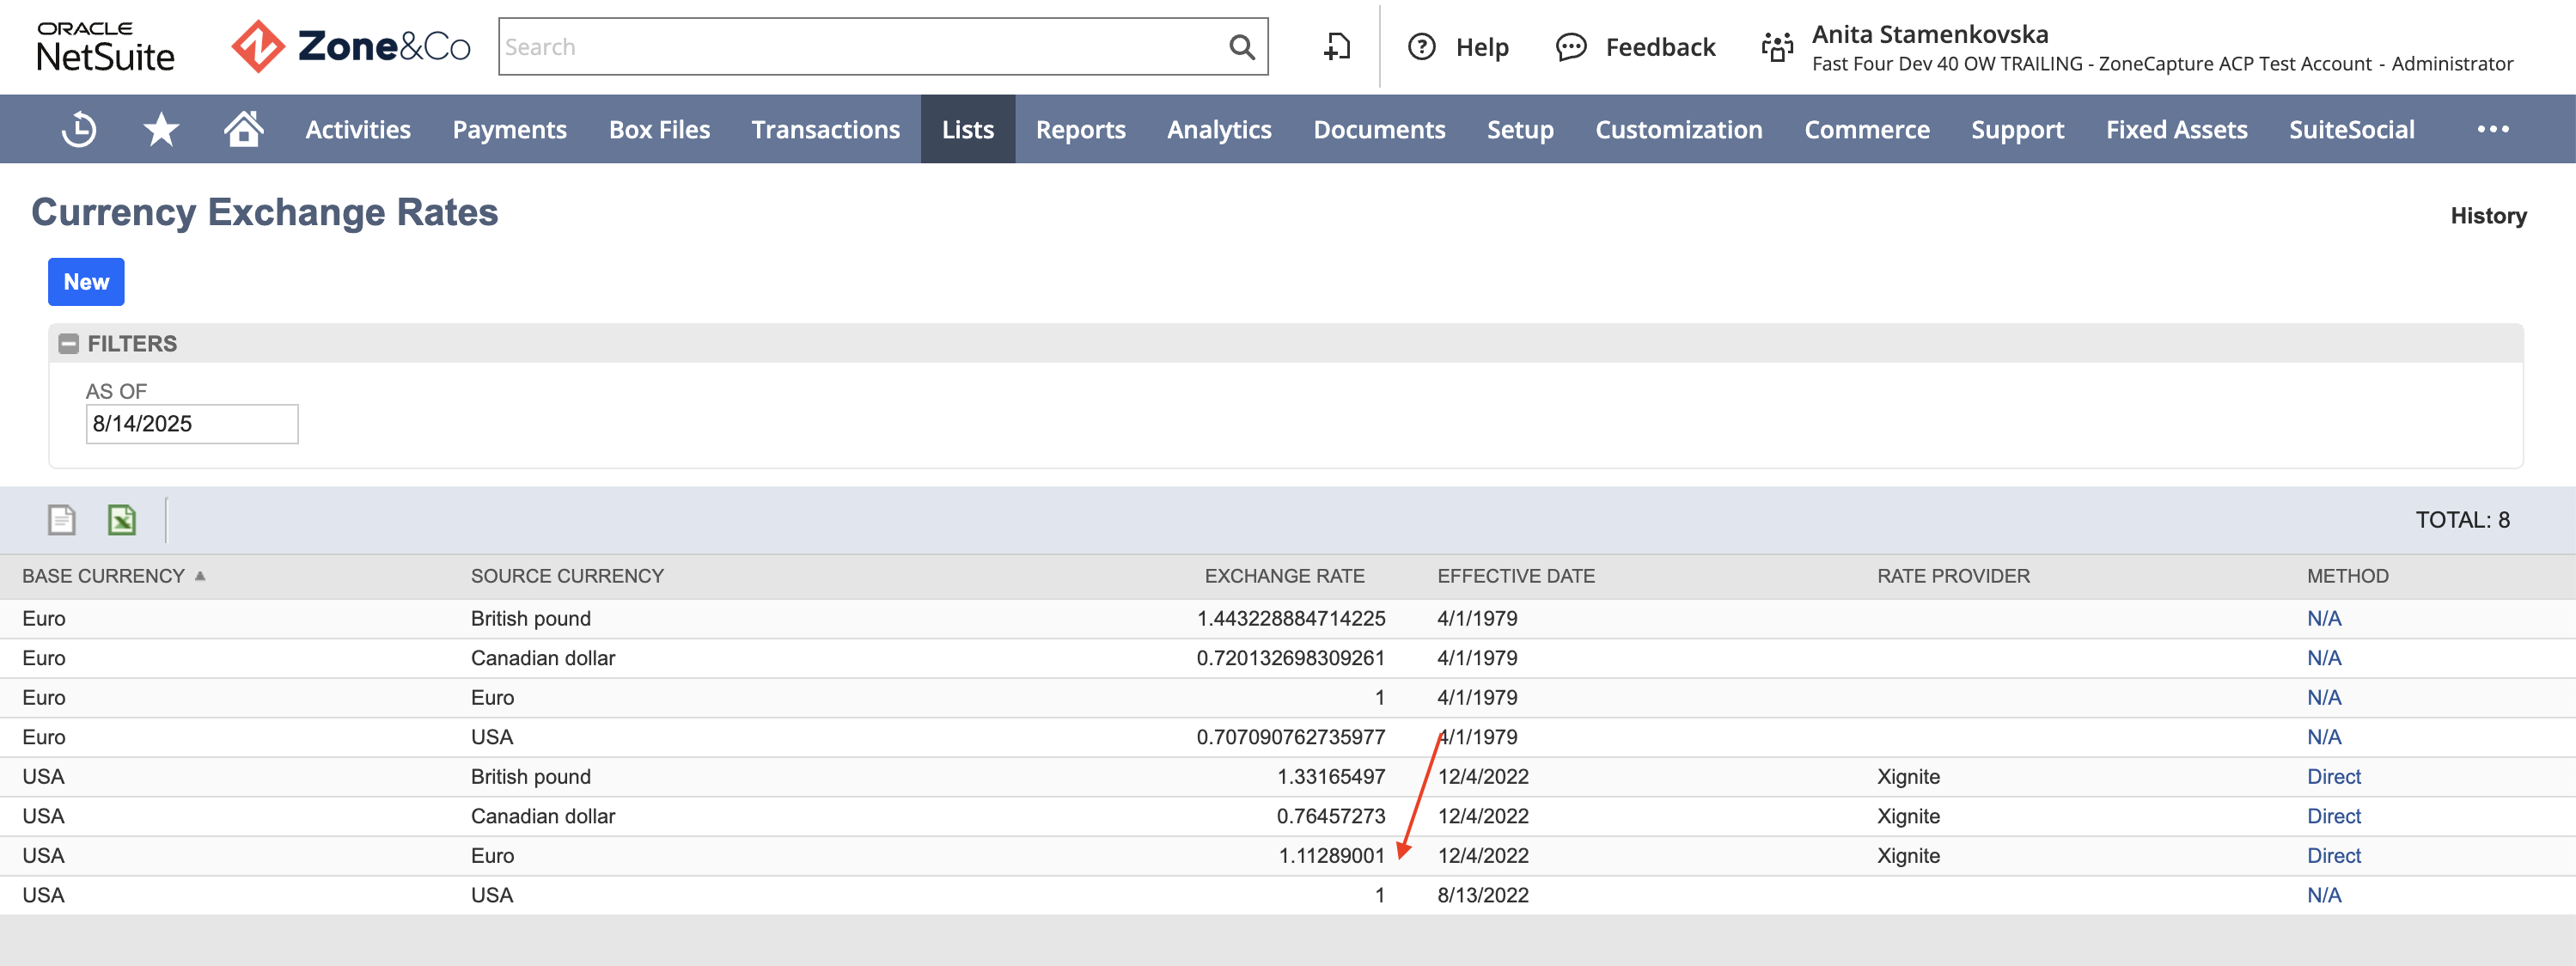The image size is (2576, 966).
Task: Export list to Excel icon
Action: (122, 520)
